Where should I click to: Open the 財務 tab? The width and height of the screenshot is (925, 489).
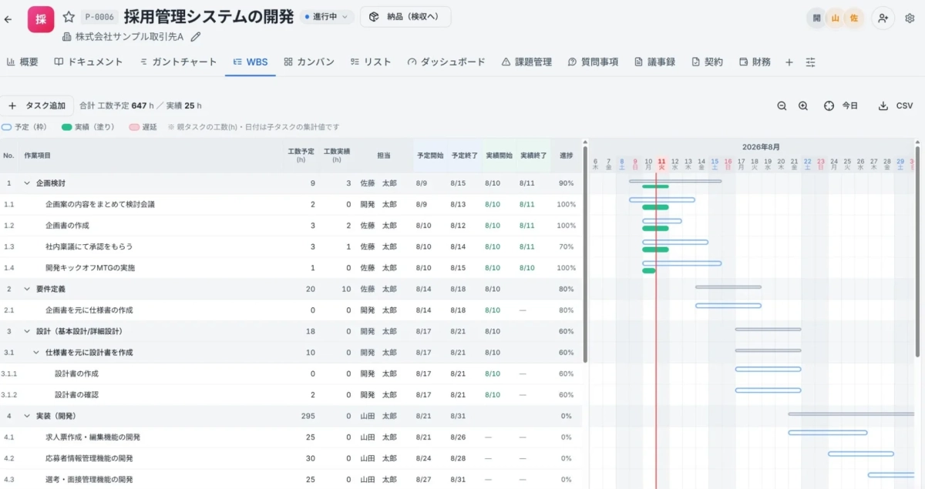tap(755, 62)
